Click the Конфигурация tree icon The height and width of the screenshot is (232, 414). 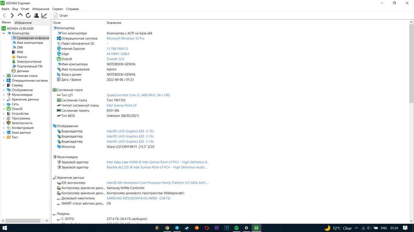click(9, 128)
